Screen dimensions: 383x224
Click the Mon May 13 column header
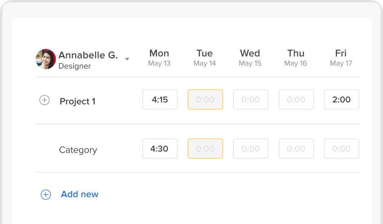tap(159, 58)
